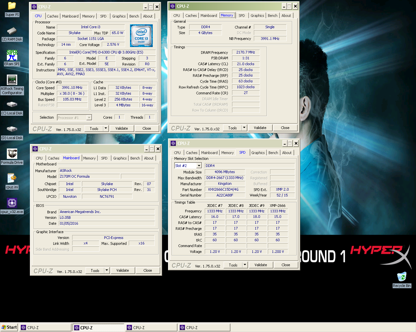Viewport: 416px width, 332px height.
Task: Open the Tools dropdown arrow in the SPD window
Action: click(x=245, y=265)
